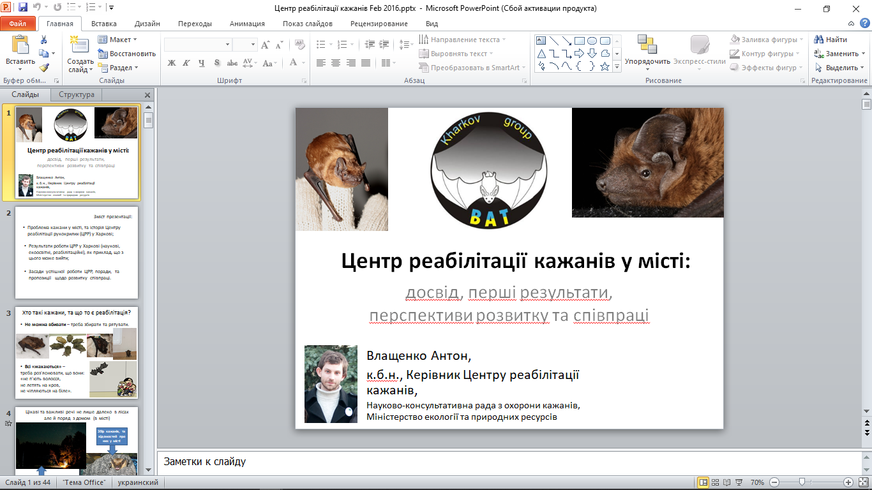This screenshot has width=872, height=490.
Task: Select the center text alignment icon
Action: [x=335, y=63]
